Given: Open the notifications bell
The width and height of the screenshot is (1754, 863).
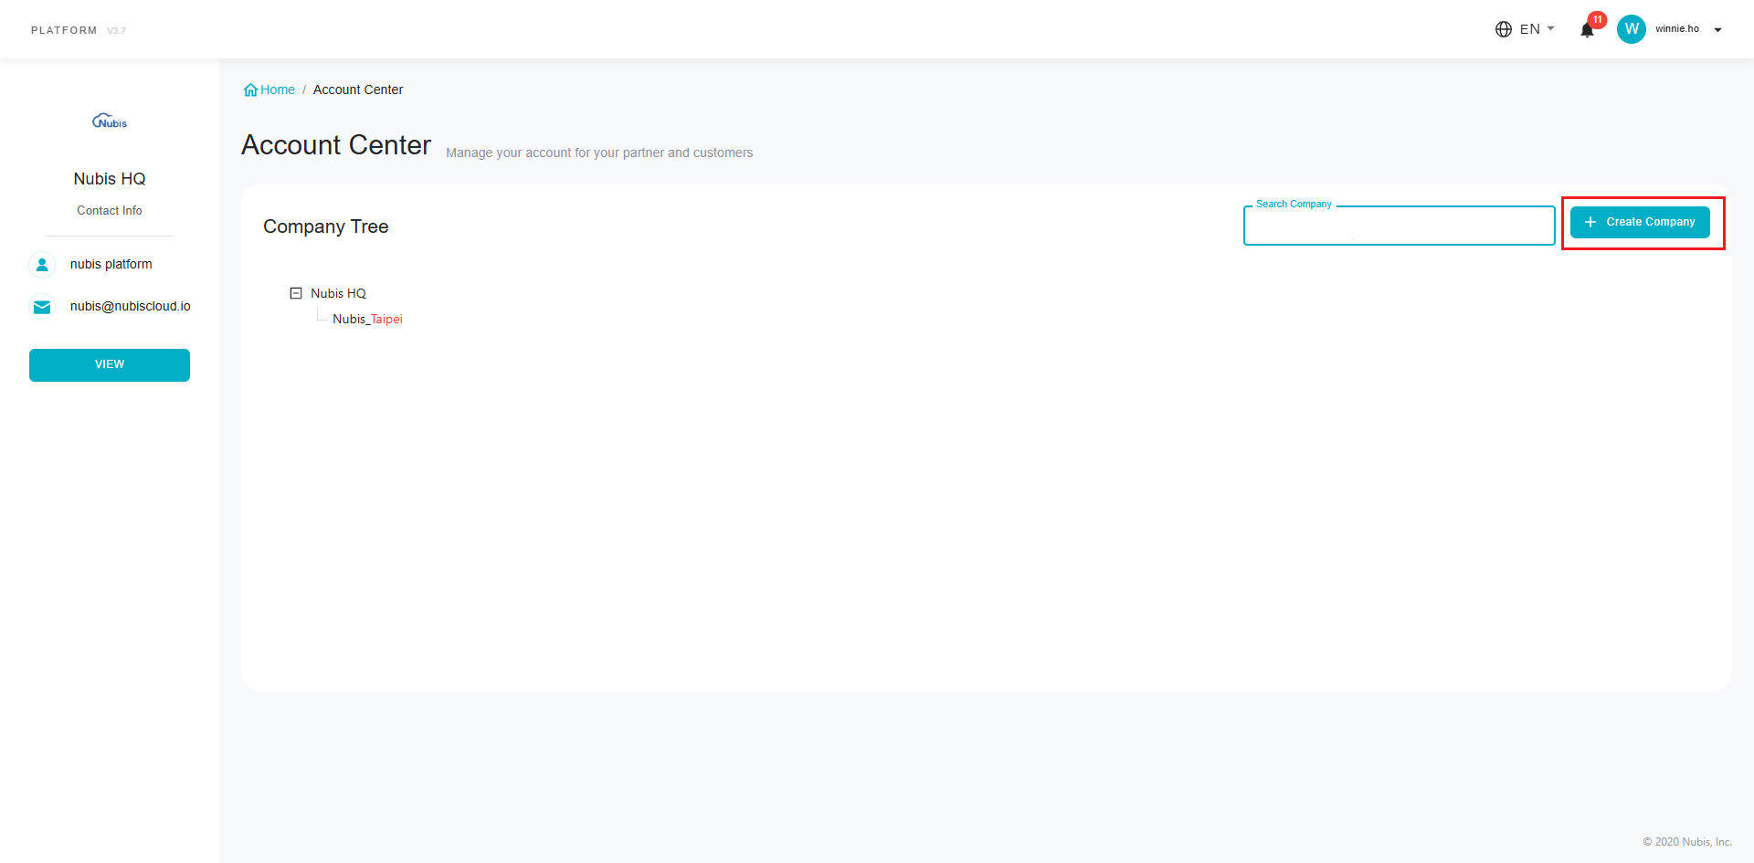Looking at the screenshot, I should (x=1587, y=30).
